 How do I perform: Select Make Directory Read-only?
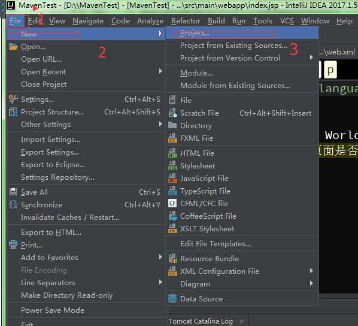tap(86, 295)
